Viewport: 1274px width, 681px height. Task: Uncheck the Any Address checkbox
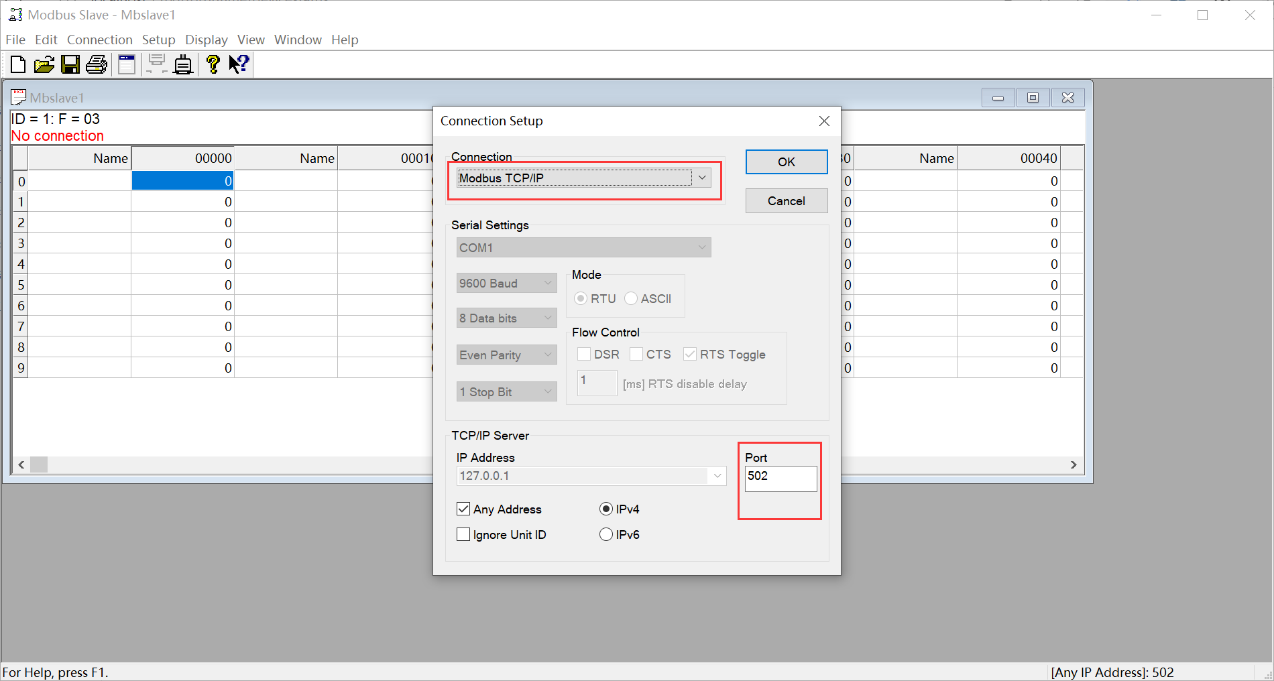coord(463,509)
